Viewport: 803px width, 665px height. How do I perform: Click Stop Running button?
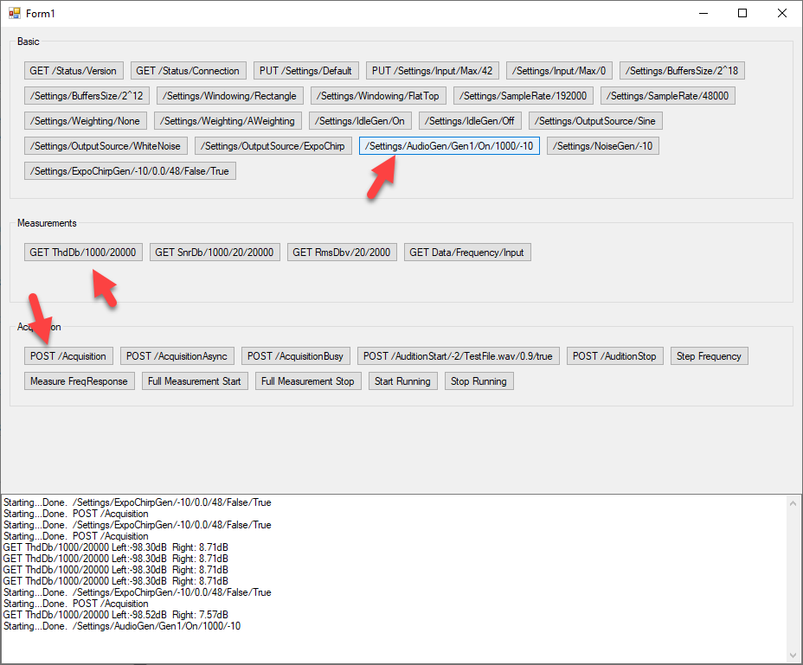pyautogui.click(x=479, y=380)
